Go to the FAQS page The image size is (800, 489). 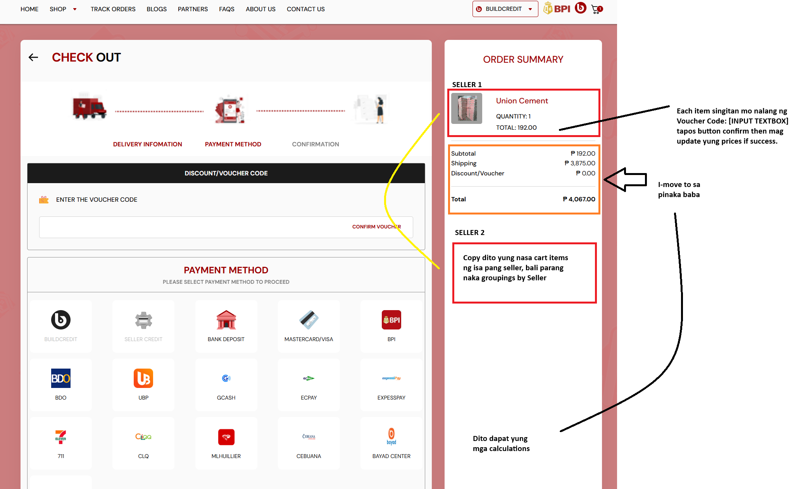tap(226, 9)
